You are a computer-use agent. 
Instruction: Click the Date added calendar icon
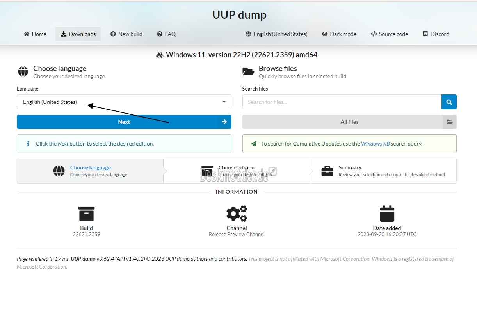pyautogui.click(x=387, y=214)
